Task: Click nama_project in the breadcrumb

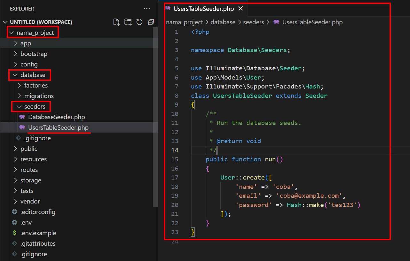Action: click(185, 22)
